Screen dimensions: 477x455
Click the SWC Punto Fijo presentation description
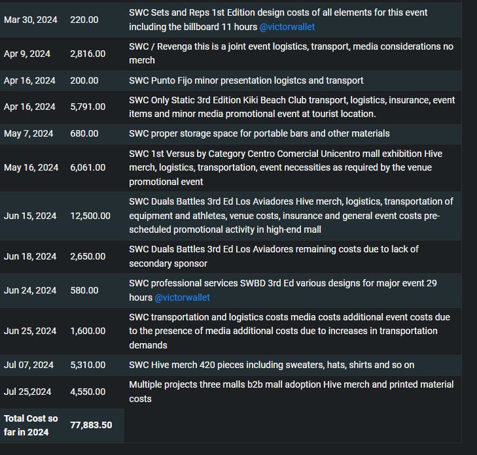(x=246, y=80)
